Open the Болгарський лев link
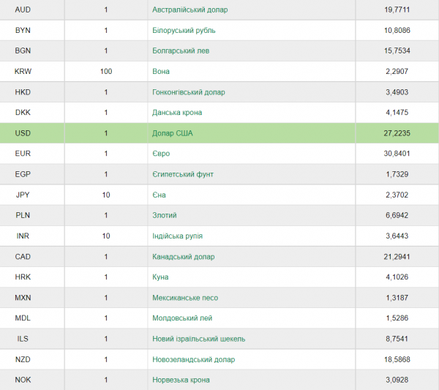 [x=181, y=50]
